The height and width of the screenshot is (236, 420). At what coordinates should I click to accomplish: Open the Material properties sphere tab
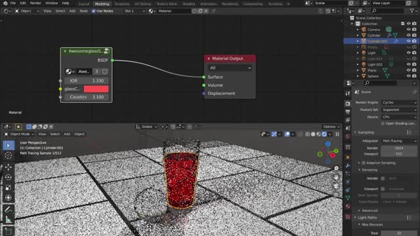348,206
